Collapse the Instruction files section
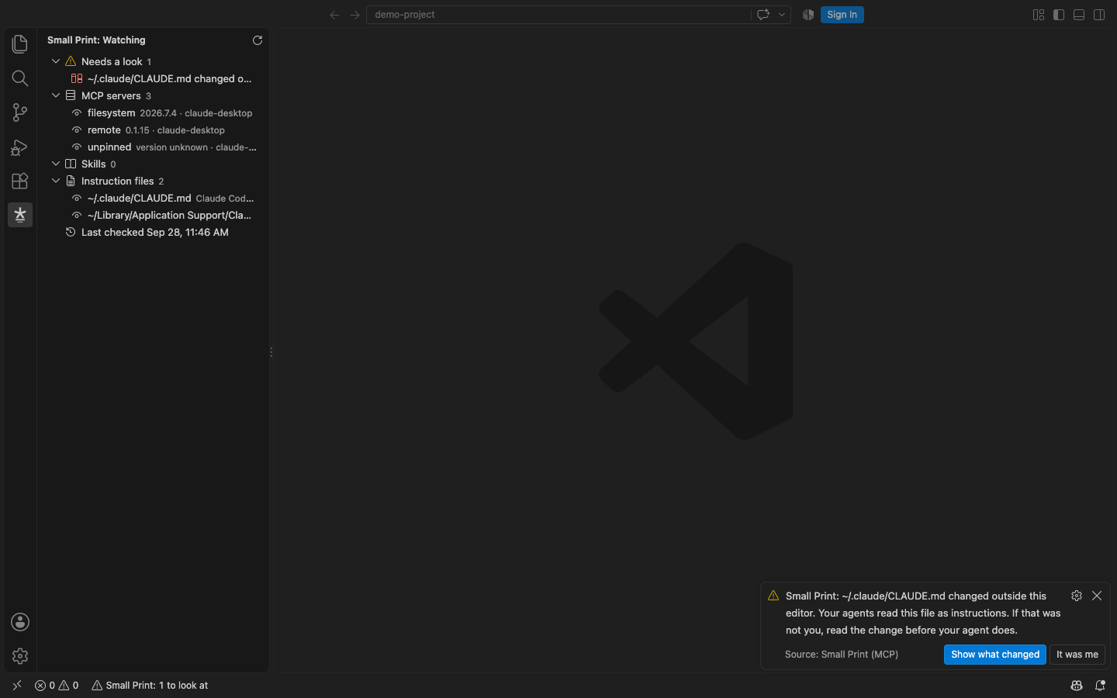The image size is (1117, 698). coord(56,181)
